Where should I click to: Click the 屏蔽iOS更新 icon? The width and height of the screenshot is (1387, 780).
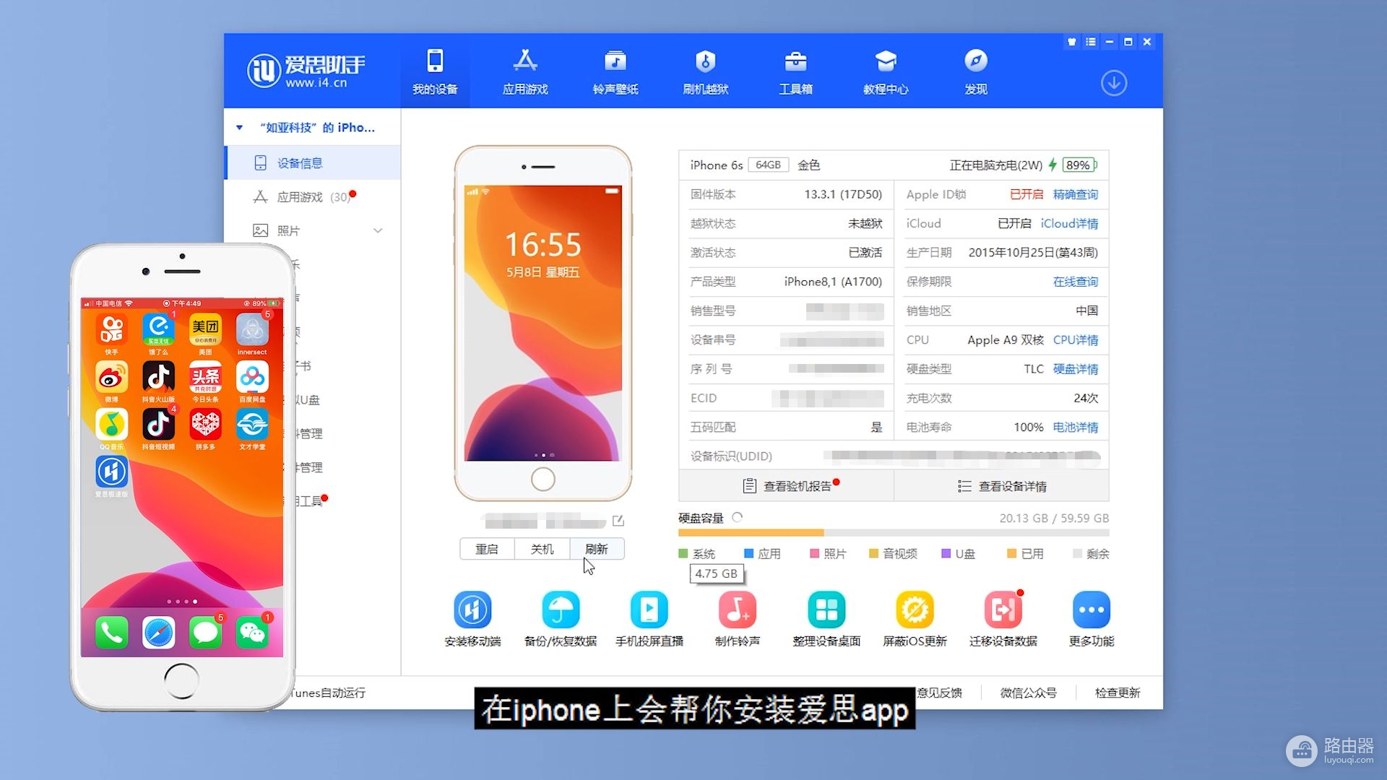pos(915,610)
